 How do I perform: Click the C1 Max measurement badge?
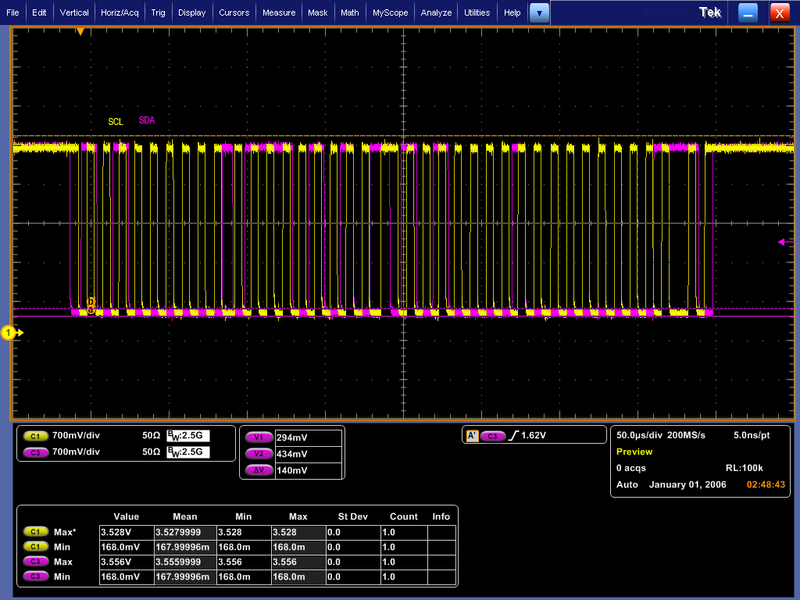[36, 532]
